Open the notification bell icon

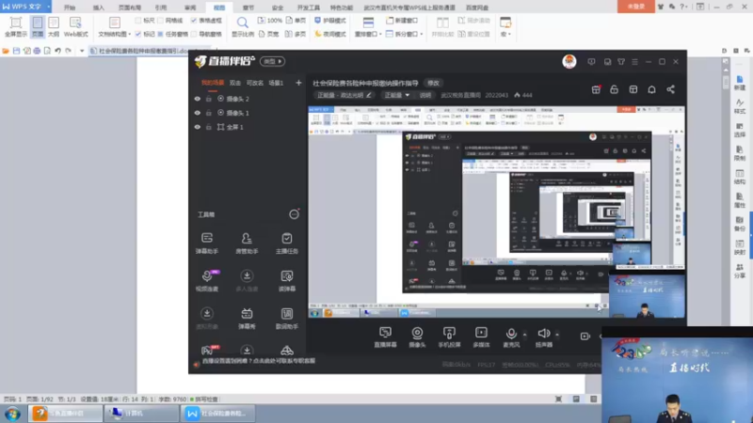651,89
